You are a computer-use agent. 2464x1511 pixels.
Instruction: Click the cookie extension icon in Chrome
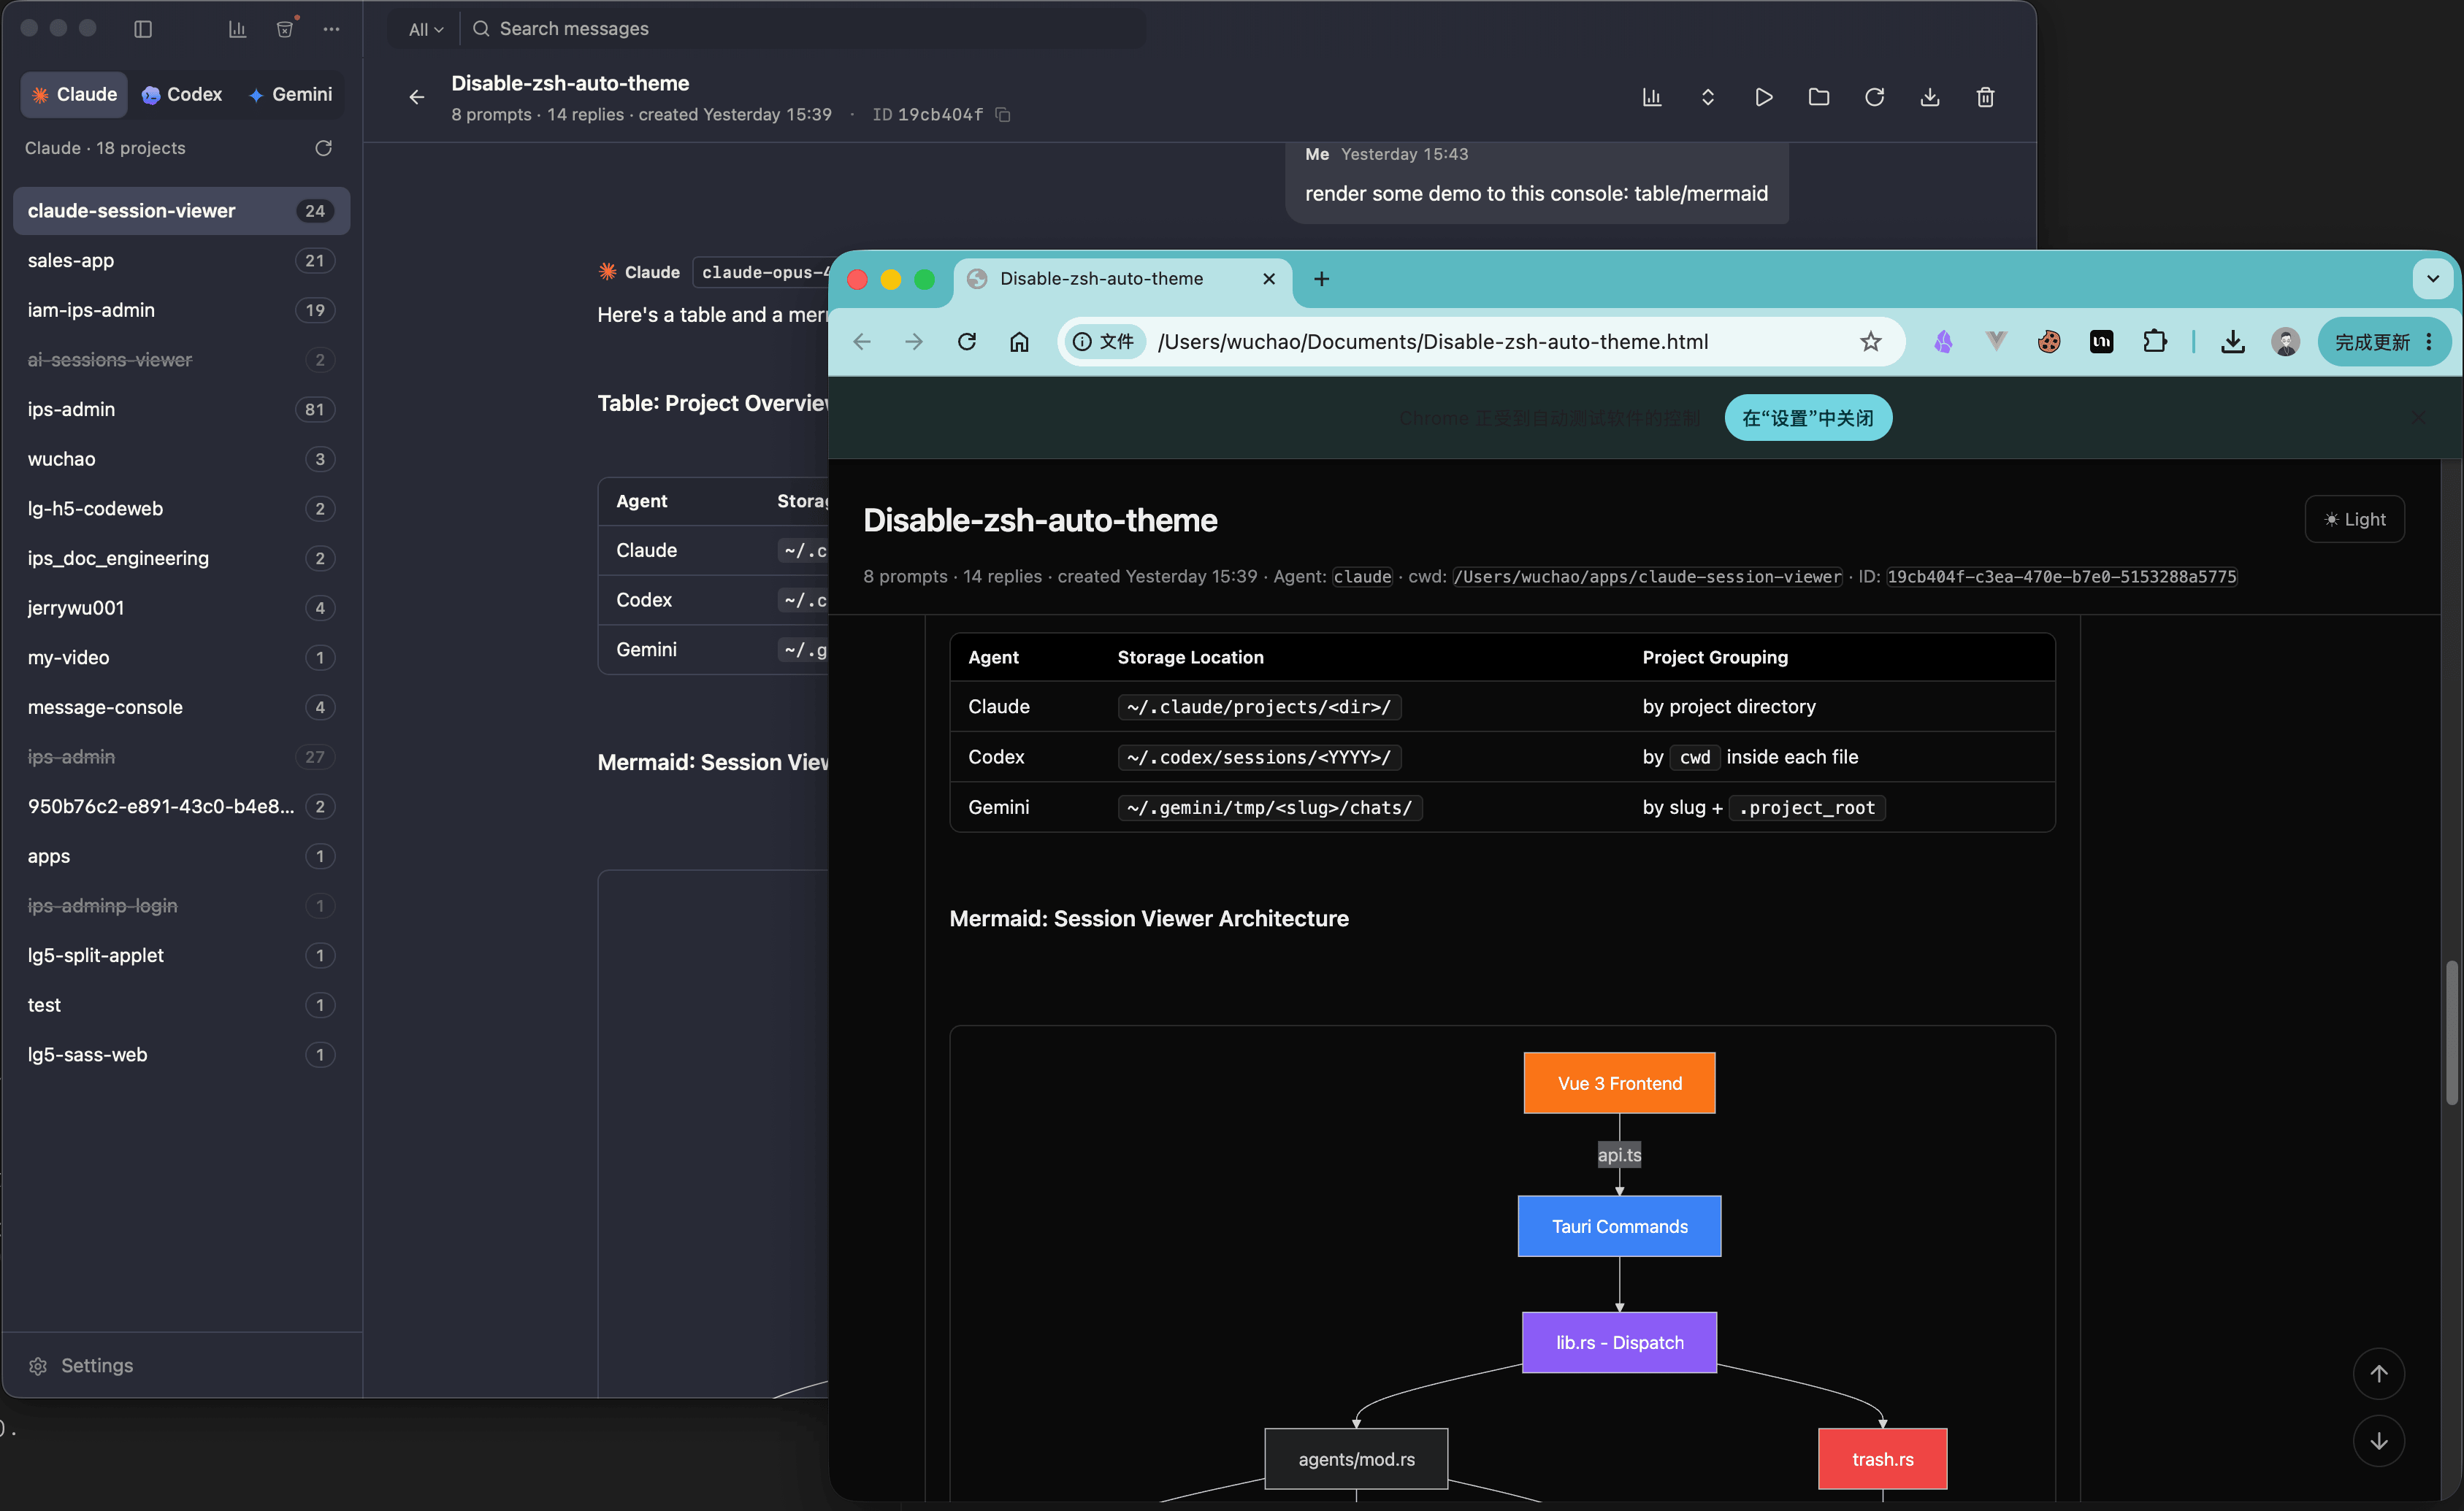(2049, 342)
